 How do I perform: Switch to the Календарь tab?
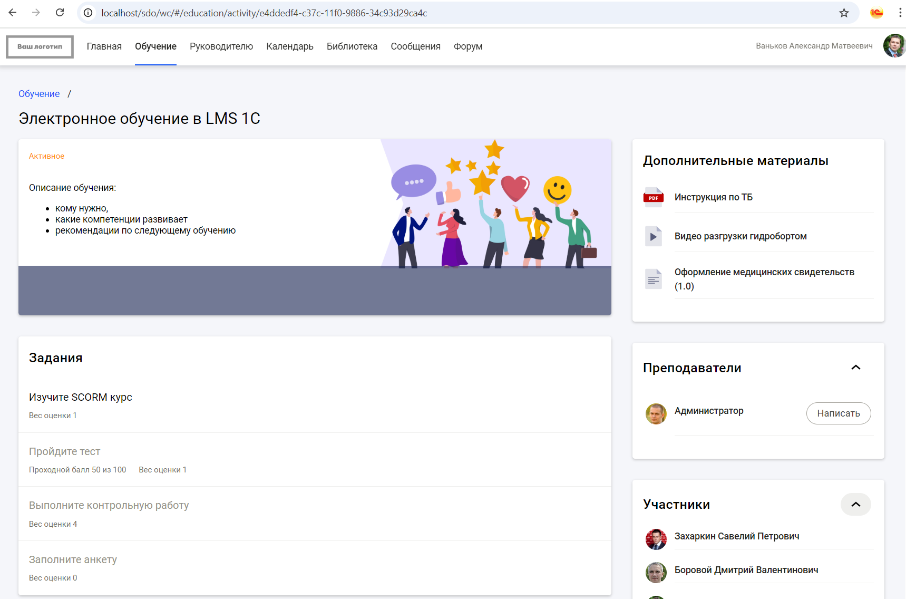click(289, 46)
